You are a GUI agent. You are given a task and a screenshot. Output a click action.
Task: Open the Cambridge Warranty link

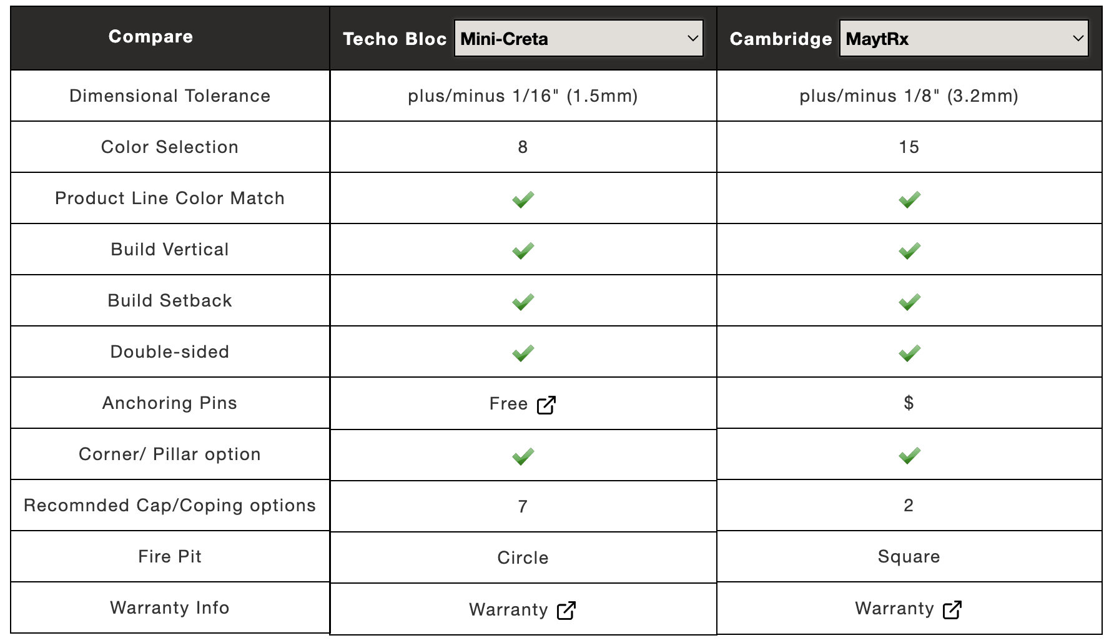[909, 609]
